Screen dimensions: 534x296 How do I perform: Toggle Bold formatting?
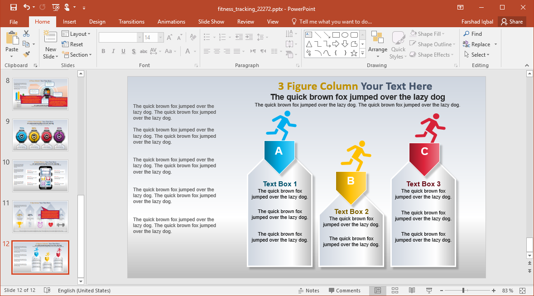[x=103, y=51]
